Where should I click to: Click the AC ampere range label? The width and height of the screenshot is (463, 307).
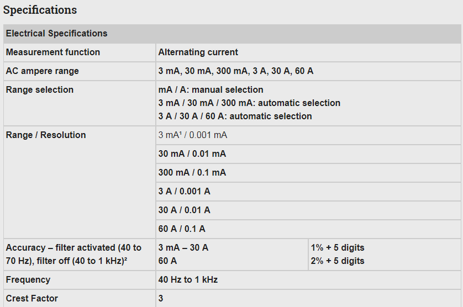click(42, 71)
